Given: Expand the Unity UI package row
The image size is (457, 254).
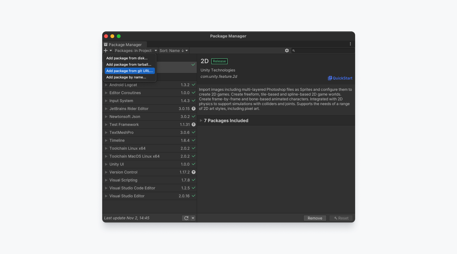Looking at the screenshot, I should [106, 164].
